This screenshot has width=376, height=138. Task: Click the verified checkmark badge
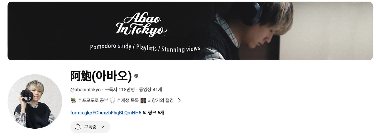tap(136, 76)
